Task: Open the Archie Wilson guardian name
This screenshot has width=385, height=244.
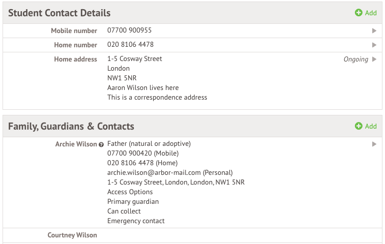Action: coord(76,144)
